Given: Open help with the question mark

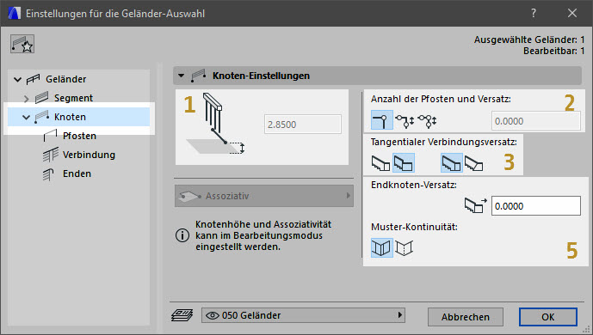Looking at the screenshot, I should pos(534,13).
